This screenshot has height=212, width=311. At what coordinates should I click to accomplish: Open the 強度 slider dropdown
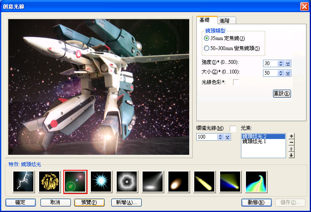[x=288, y=63]
